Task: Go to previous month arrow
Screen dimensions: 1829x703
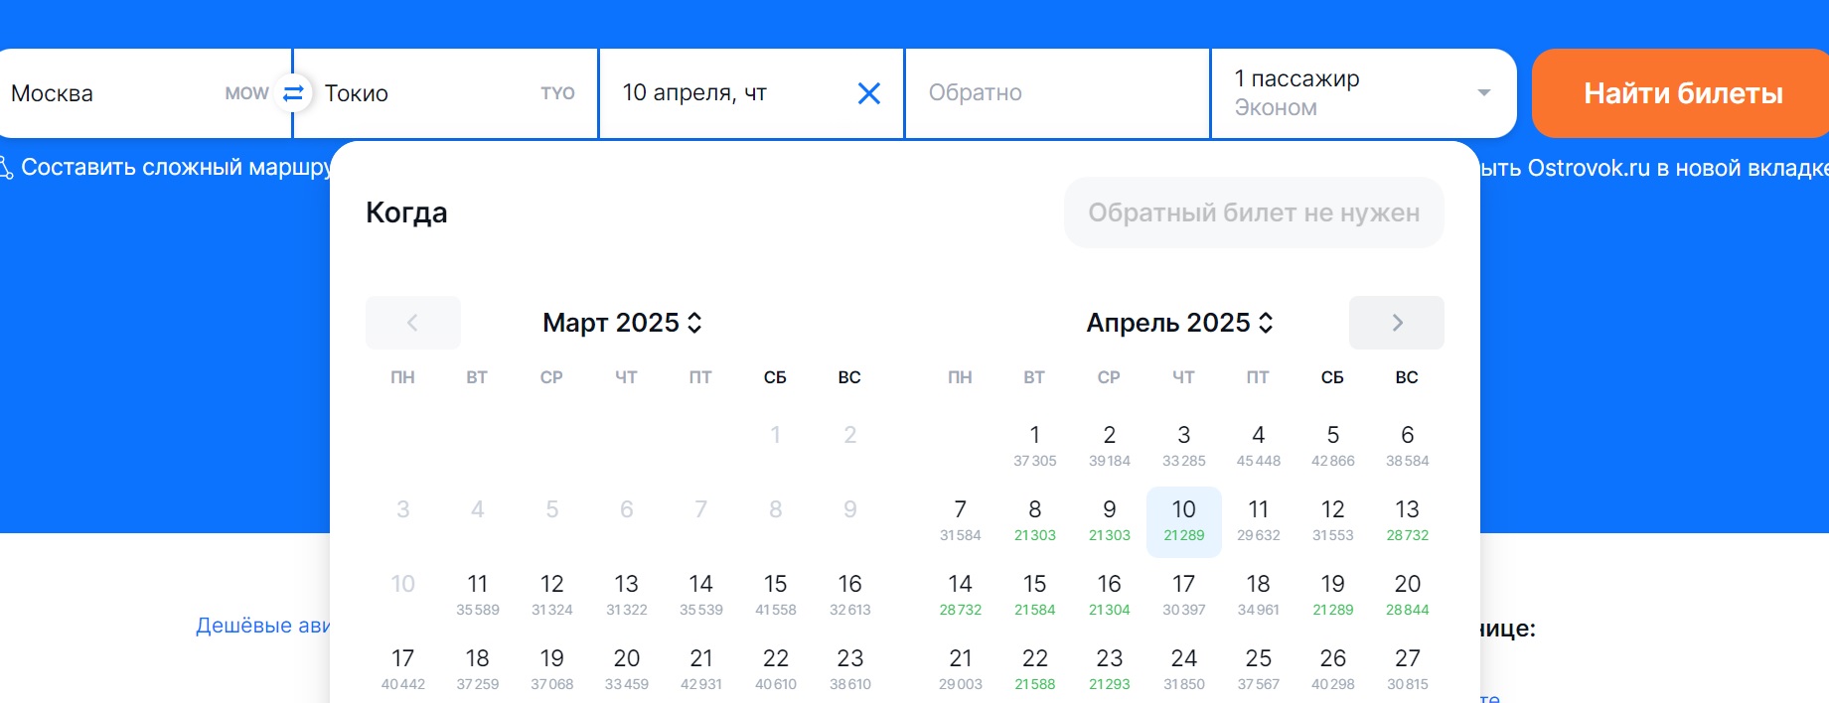Action: tap(413, 323)
